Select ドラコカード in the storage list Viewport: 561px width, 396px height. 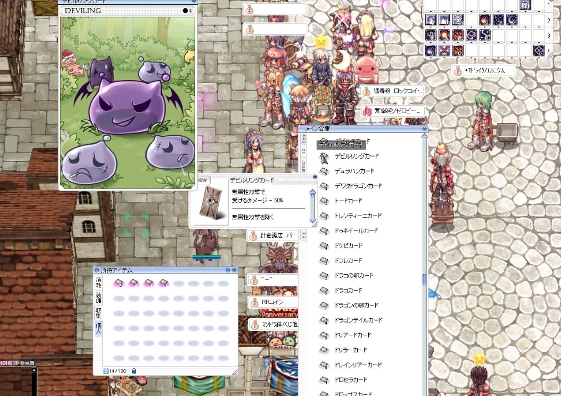click(348, 291)
